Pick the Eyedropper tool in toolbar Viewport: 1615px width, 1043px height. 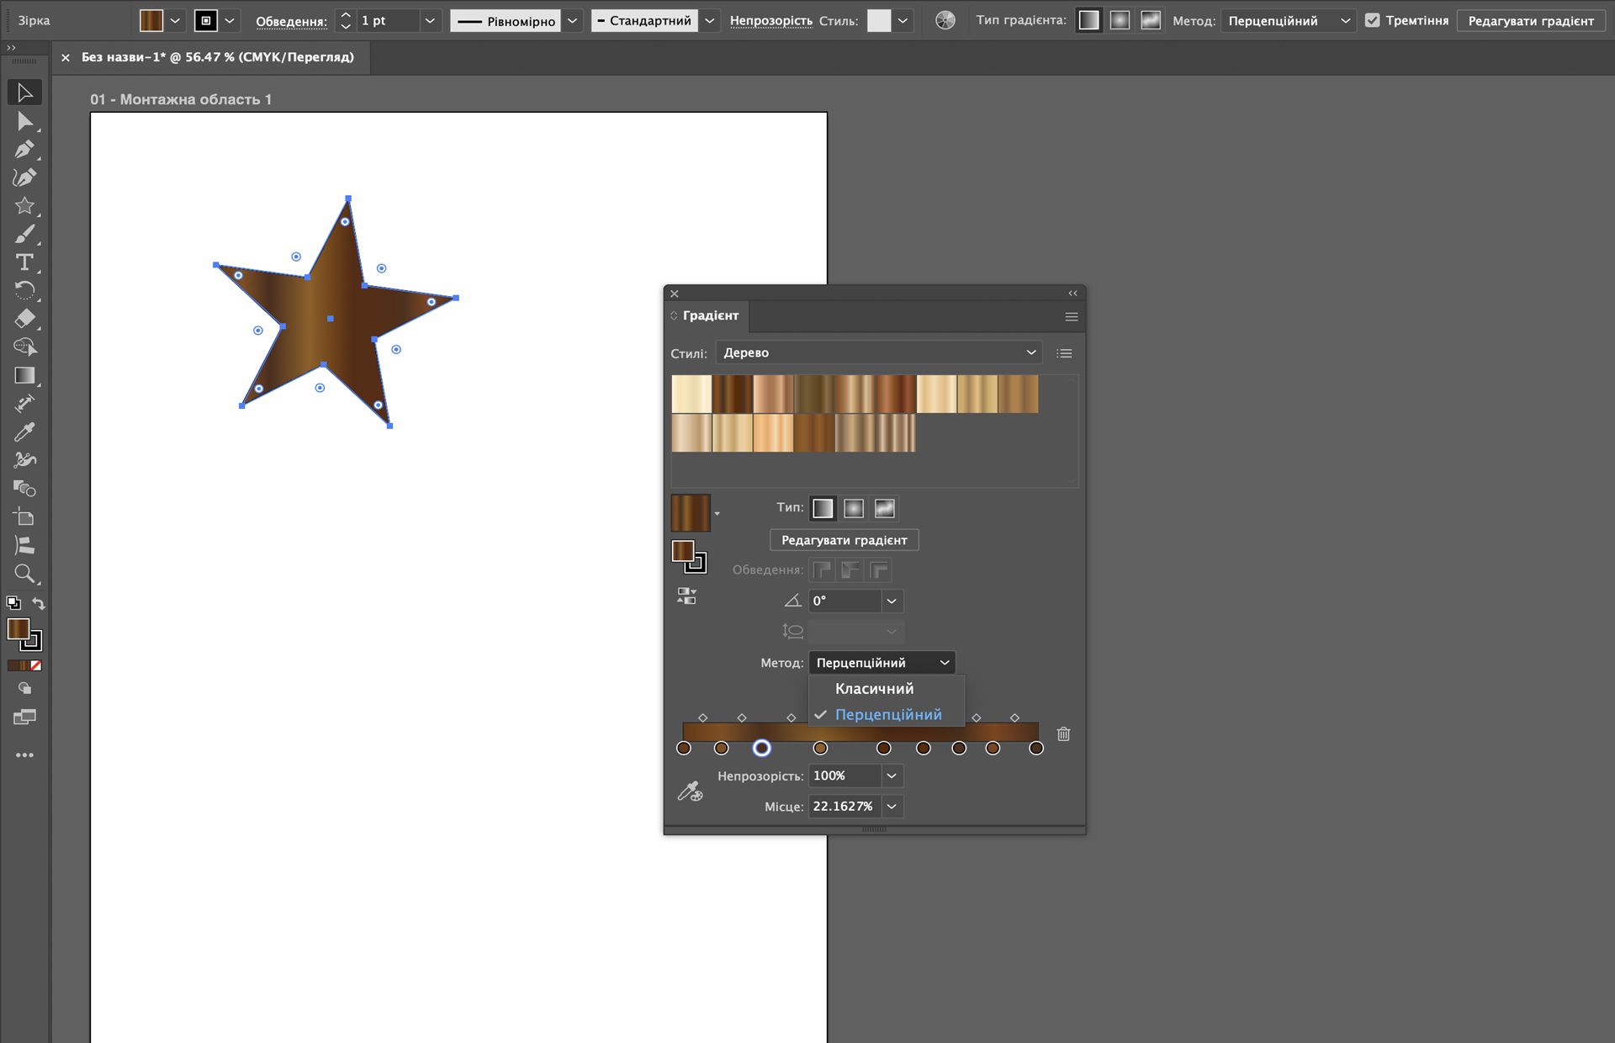(24, 432)
